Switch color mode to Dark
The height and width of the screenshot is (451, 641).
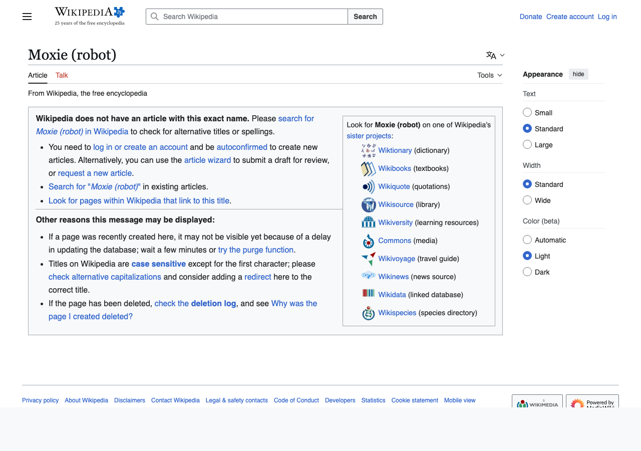[x=527, y=272]
